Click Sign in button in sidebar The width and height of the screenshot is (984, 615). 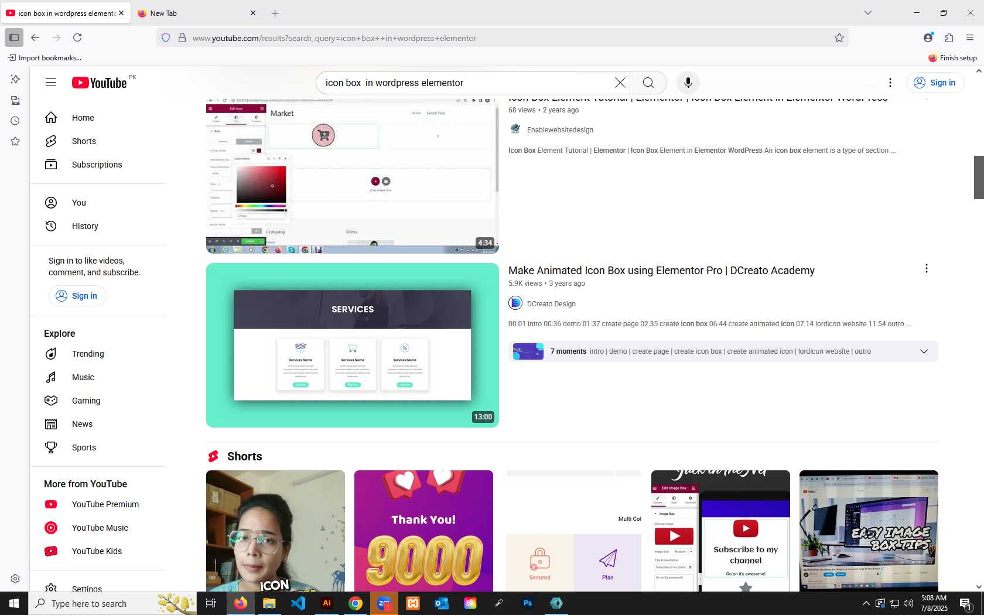click(x=77, y=296)
